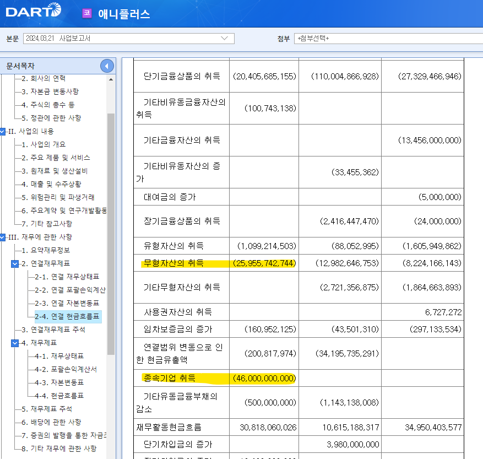Screen dimensions: 483x459
Task: Collapse the 문서목차 sidebar with the circular arrow
Action: 107,66
